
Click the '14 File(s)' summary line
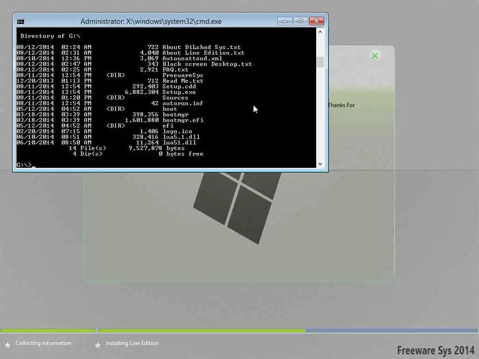(x=126, y=148)
